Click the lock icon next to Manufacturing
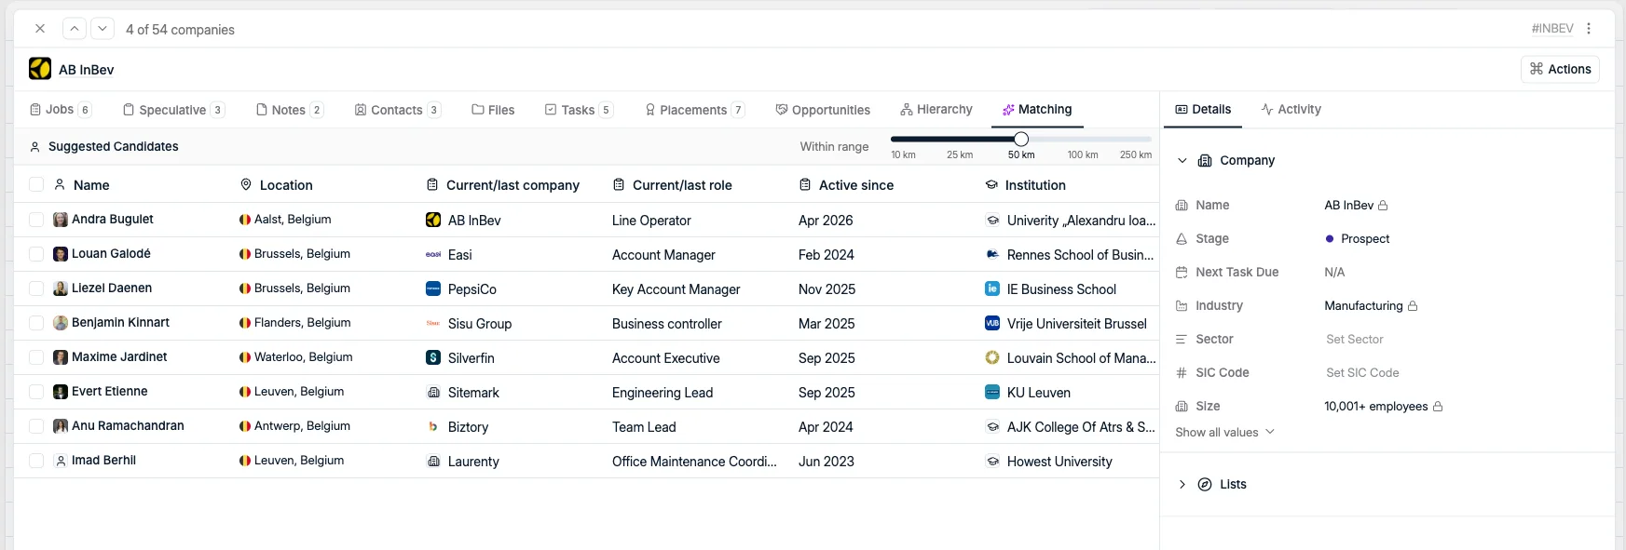 [x=1413, y=306]
